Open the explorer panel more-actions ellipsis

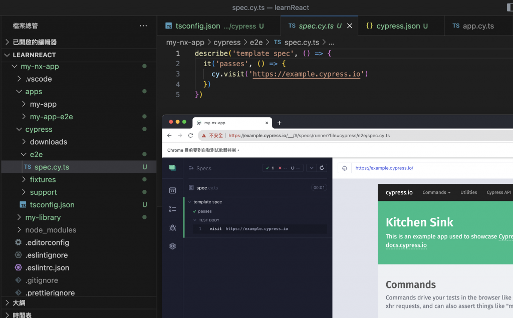(x=143, y=26)
